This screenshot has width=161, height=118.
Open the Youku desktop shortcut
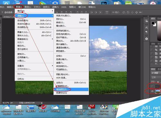31,109
